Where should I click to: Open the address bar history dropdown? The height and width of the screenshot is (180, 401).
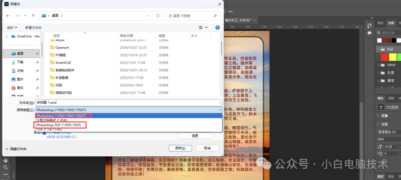pyautogui.click(x=149, y=16)
